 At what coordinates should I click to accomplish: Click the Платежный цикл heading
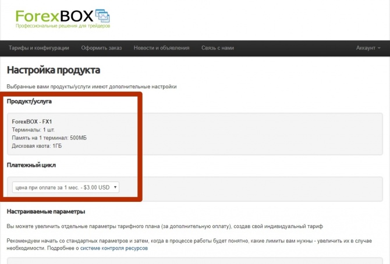pos(31,165)
